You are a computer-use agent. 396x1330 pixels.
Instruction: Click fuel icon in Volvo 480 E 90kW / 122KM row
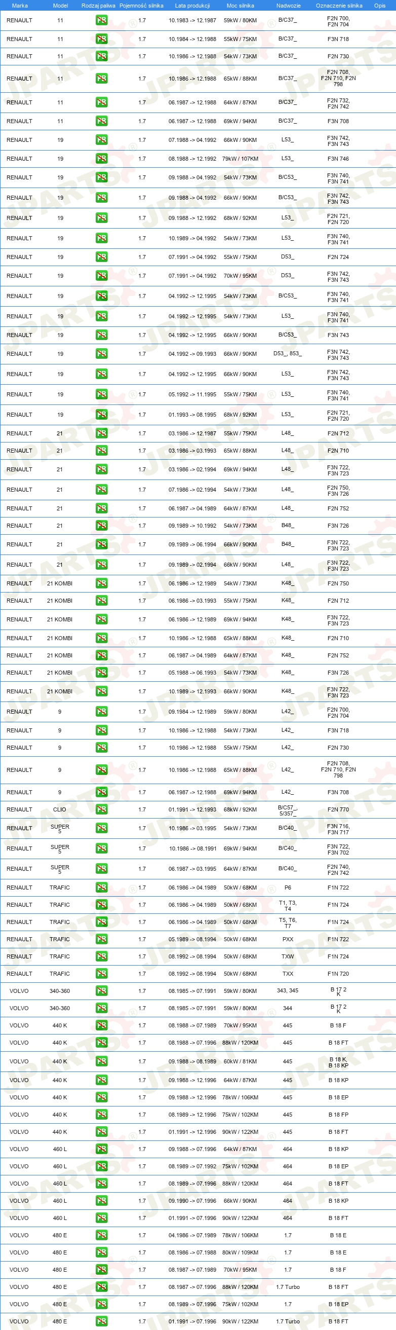[102, 1321]
